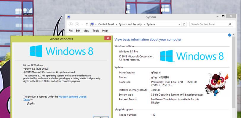The height and width of the screenshot is (118, 241).
Task: Click 'View basic information about your computer' heading
Action: pyautogui.click(x=148, y=40)
